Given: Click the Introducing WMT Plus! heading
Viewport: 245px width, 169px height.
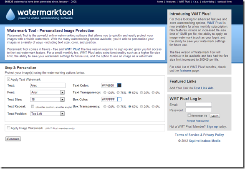Looking at the screenshot, I should click(190, 14).
